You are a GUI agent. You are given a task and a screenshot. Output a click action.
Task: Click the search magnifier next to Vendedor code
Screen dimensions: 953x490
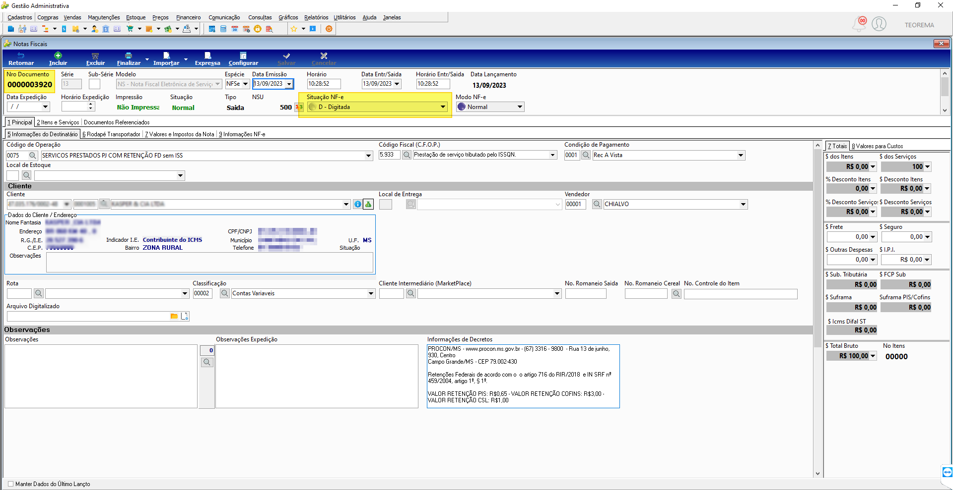597,204
